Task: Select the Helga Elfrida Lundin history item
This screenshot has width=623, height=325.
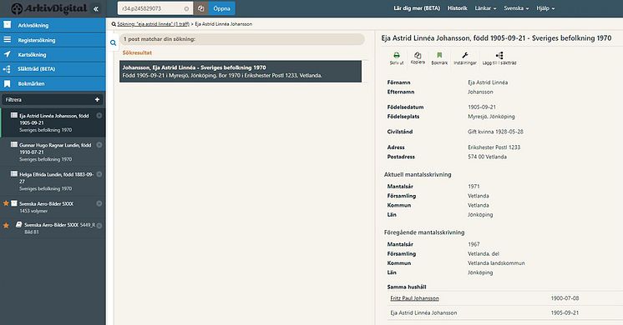Action: tap(53, 181)
